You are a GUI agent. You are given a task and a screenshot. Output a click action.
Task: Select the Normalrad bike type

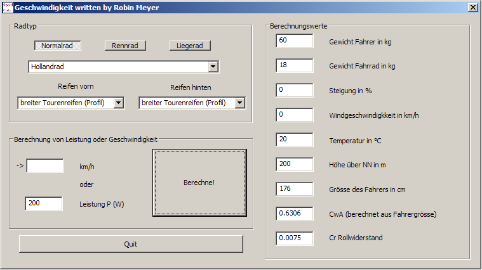pos(57,46)
